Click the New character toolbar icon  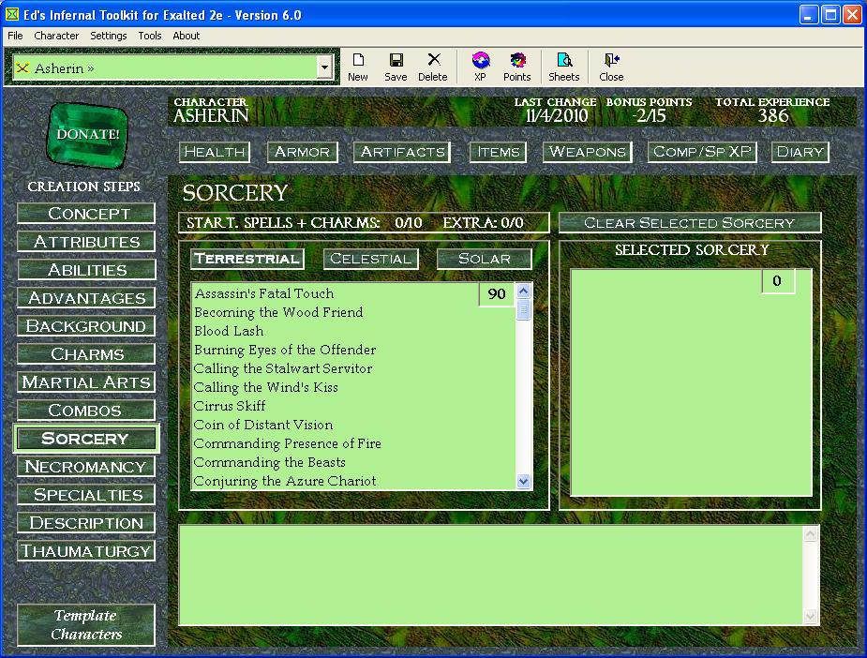(358, 67)
